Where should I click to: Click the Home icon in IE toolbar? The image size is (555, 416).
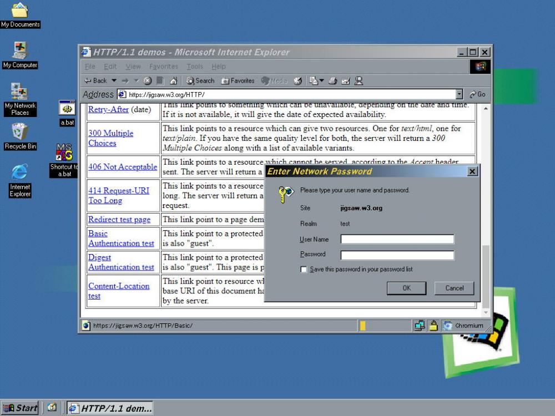pos(173,81)
